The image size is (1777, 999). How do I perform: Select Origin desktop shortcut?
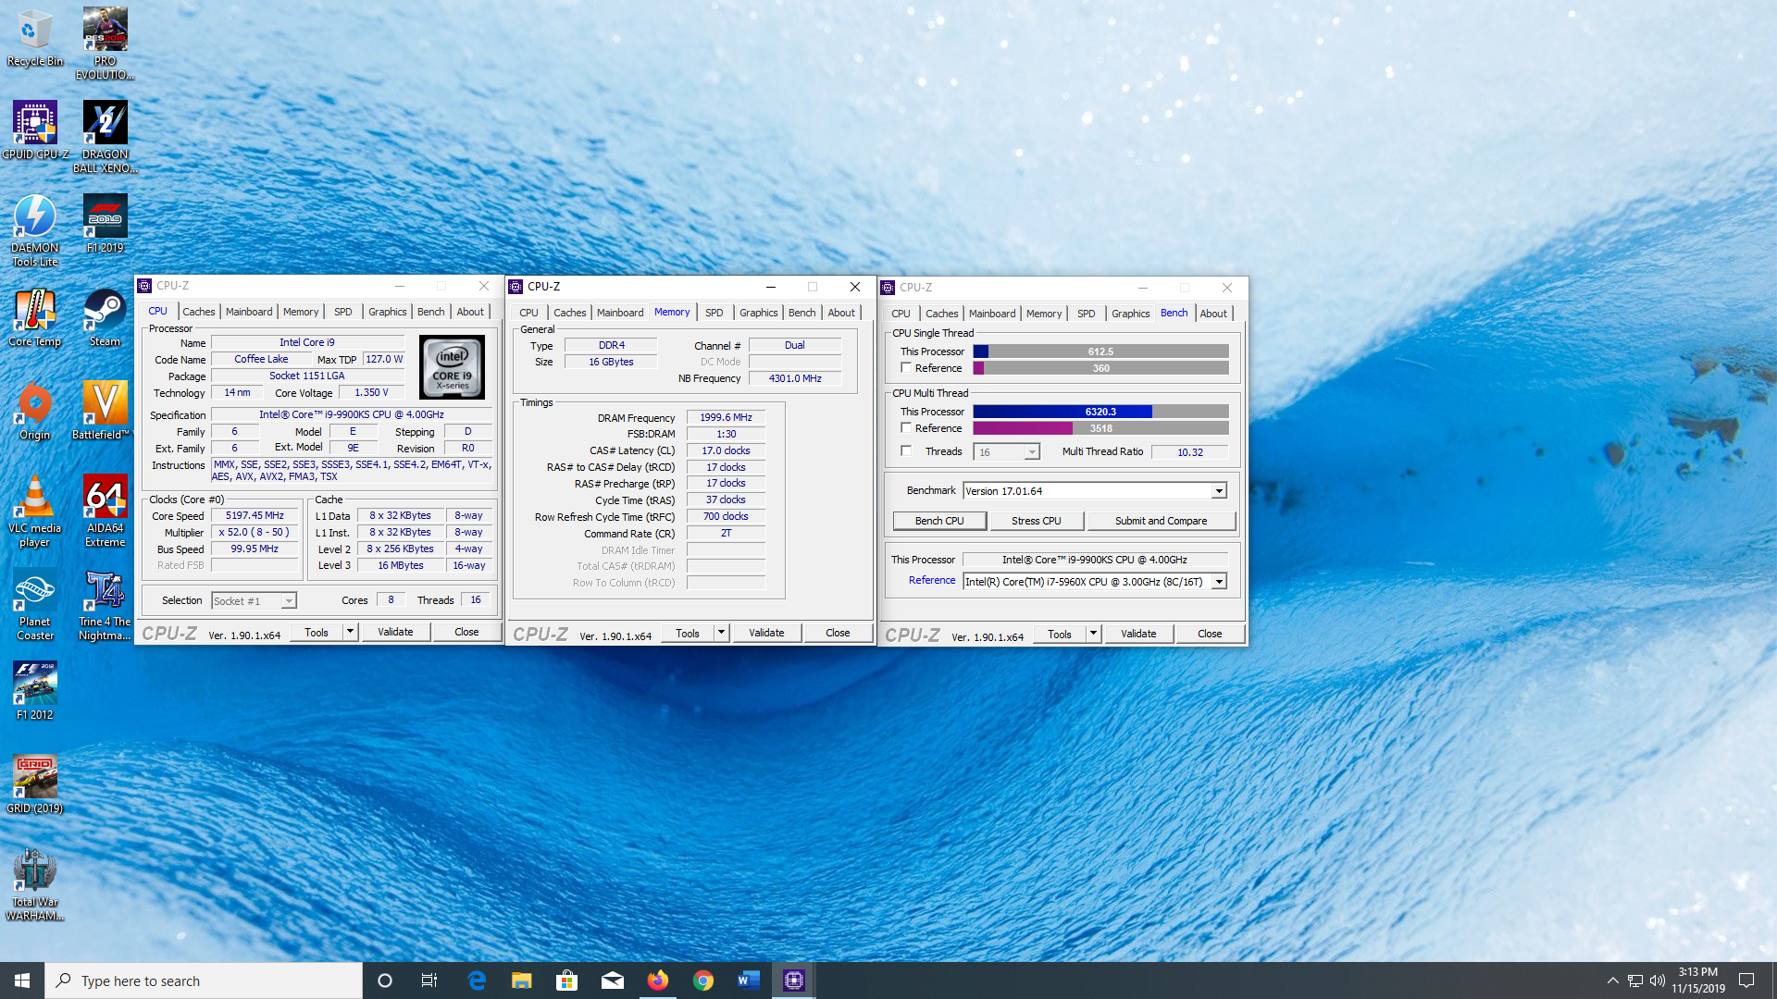[x=35, y=411]
